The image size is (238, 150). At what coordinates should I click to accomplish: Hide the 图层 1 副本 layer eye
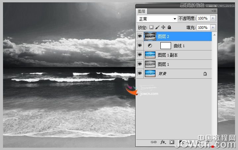(x=140, y=55)
